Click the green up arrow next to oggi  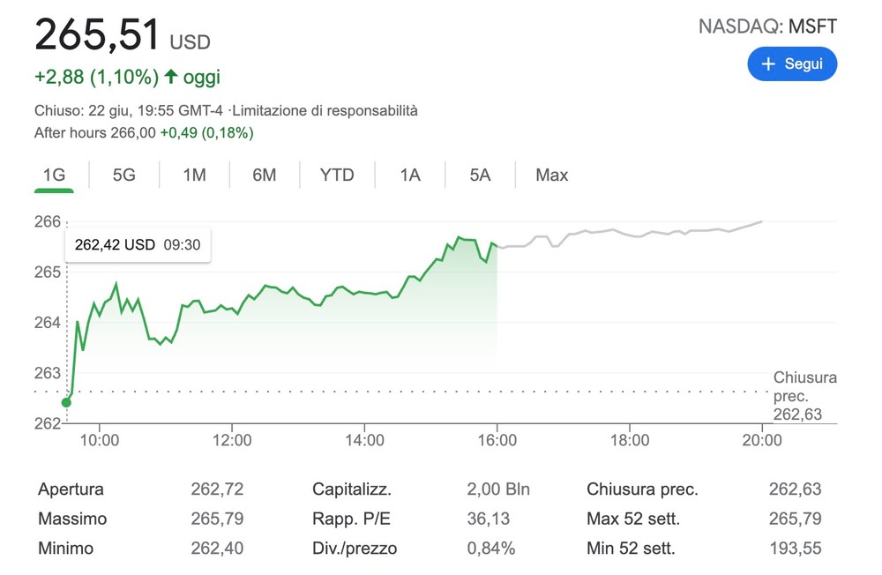point(171,77)
